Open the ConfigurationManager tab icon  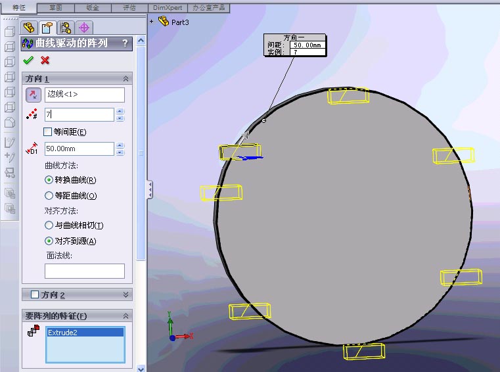66,28
